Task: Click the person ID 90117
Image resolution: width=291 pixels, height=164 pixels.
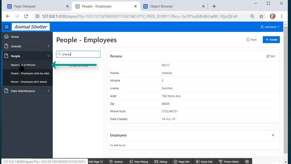Action: 166,65
